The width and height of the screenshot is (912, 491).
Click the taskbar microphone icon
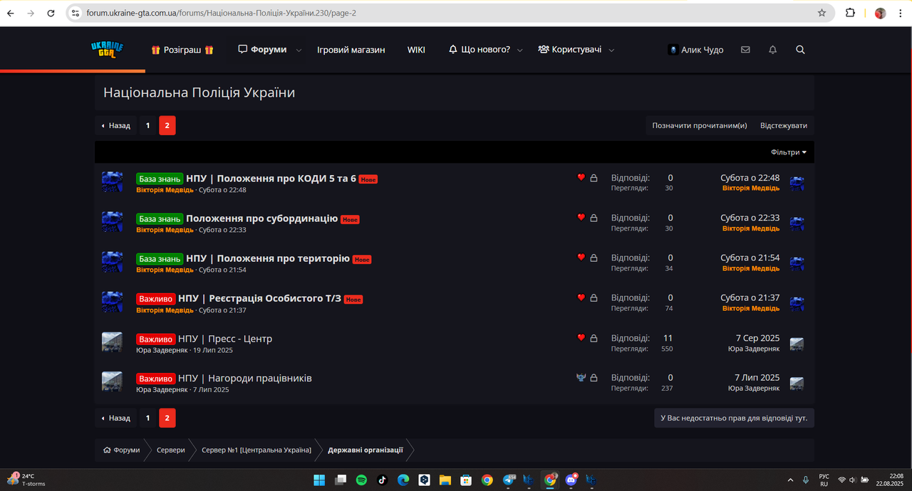(x=805, y=480)
